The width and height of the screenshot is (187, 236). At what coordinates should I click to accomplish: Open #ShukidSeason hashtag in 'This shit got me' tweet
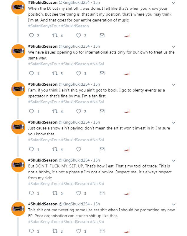click(75, 222)
